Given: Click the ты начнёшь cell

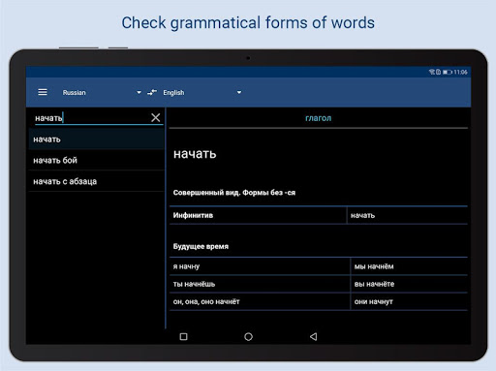Looking at the screenshot, I should [260, 284].
